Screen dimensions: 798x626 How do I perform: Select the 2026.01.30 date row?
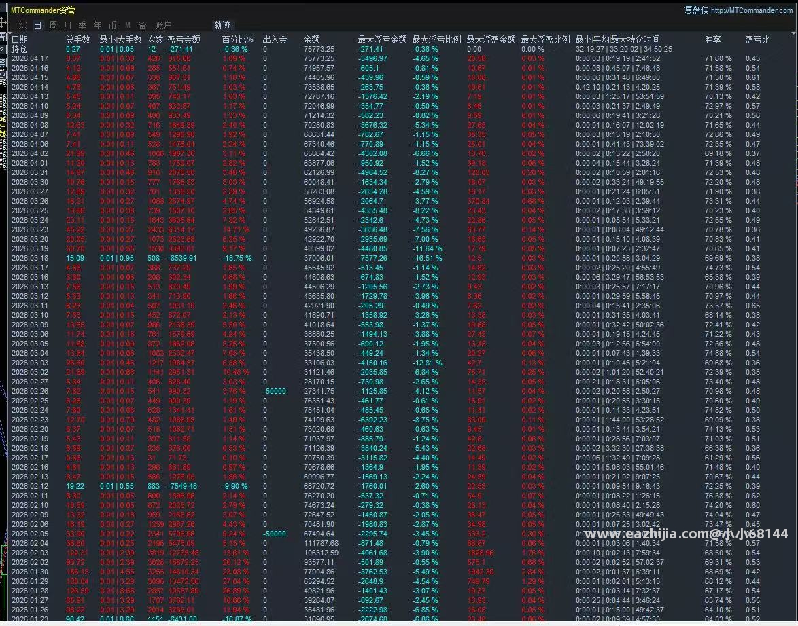(x=29, y=572)
